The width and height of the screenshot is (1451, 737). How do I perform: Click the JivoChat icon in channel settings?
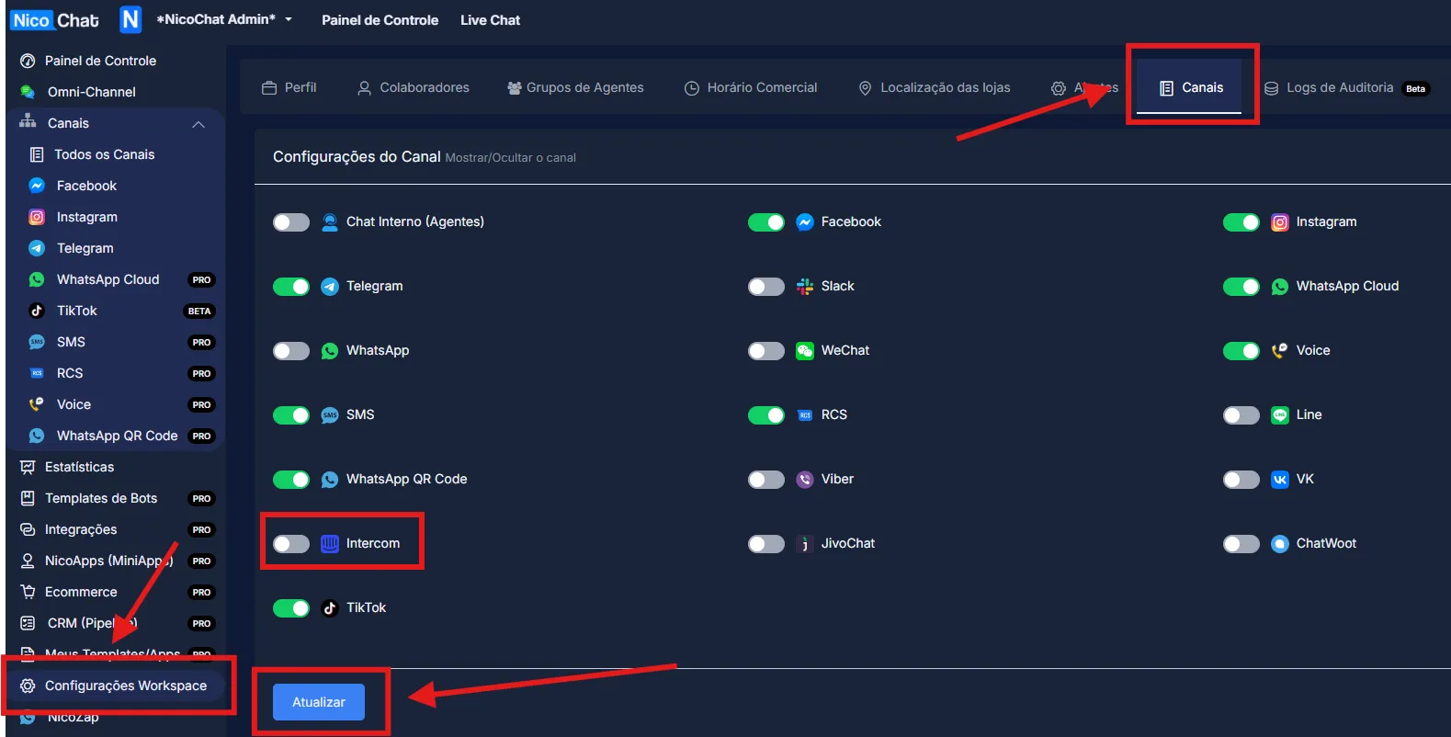tap(805, 544)
